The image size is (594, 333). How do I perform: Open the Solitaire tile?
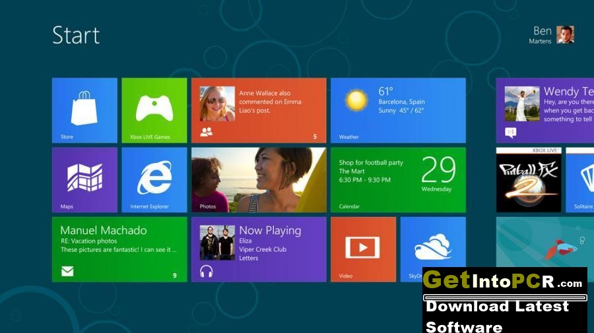tap(580, 180)
